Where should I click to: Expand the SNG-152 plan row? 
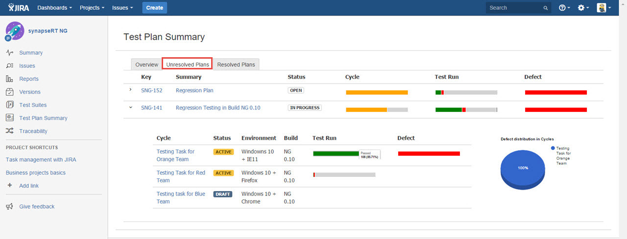coord(130,90)
